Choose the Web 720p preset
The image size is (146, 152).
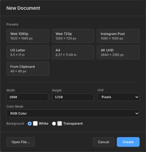pyautogui.click(x=73, y=36)
